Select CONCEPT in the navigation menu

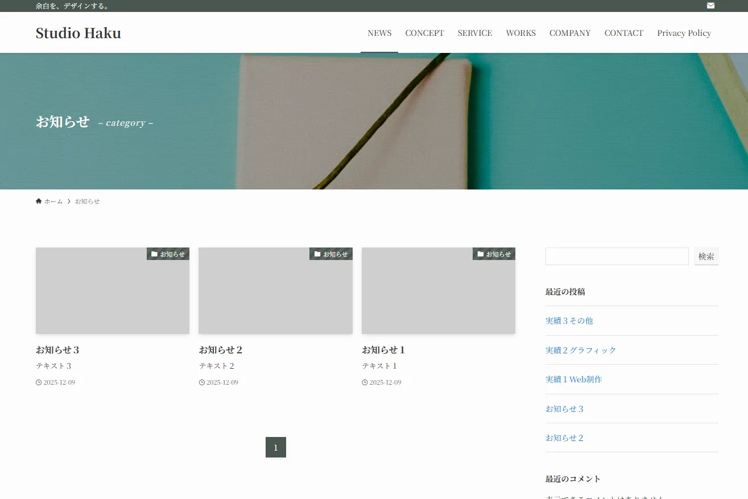(x=424, y=32)
